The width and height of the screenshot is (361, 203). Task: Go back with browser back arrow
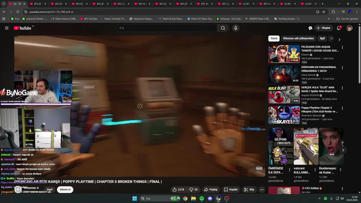coord(4,12)
